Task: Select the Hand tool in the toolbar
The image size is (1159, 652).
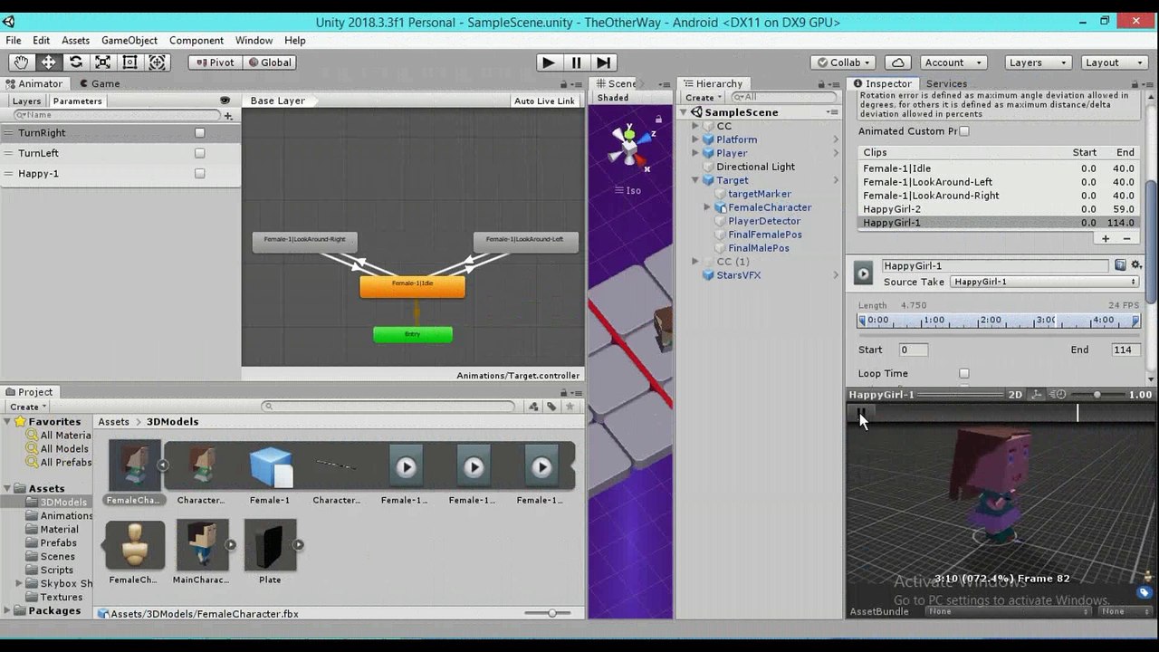Action: pyautogui.click(x=21, y=62)
